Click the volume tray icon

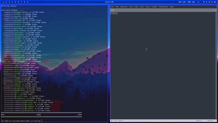204,2
